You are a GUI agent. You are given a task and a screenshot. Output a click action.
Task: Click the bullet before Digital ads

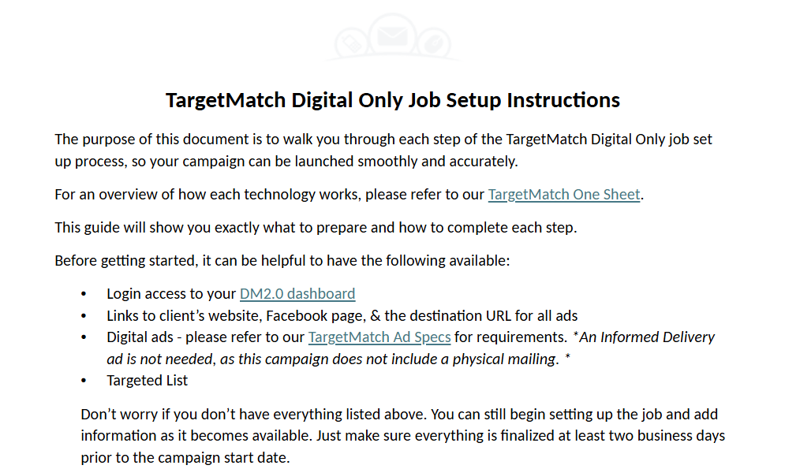84,337
